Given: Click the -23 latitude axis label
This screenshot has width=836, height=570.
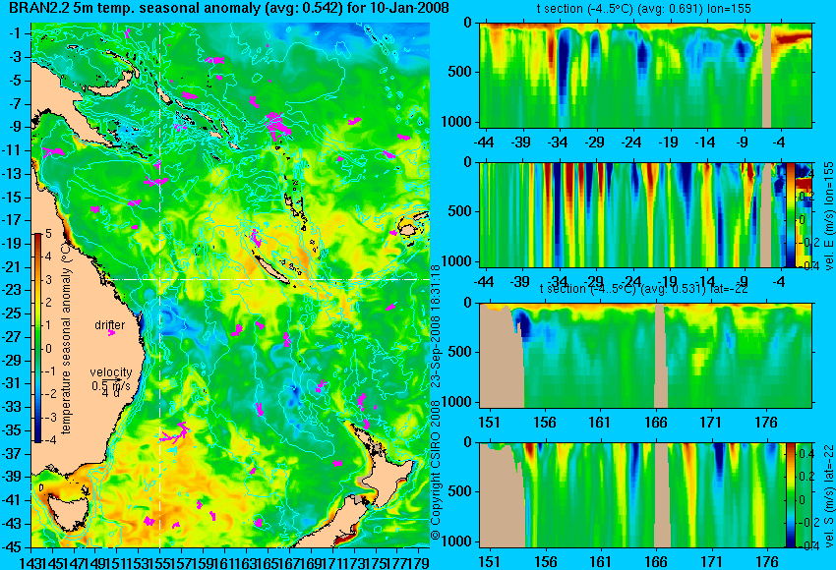Looking at the screenshot, I should pyautogui.click(x=14, y=290).
